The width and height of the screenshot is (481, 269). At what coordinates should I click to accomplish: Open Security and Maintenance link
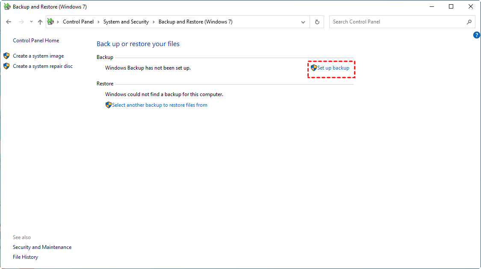coord(42,247)
